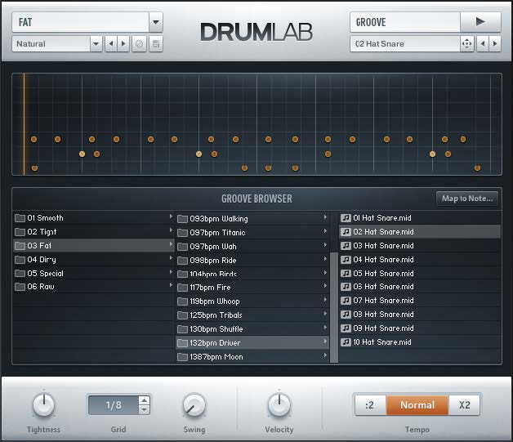Open the 125bpm Tribals folder
Screen dimensions: 513x442
(252, 315)
